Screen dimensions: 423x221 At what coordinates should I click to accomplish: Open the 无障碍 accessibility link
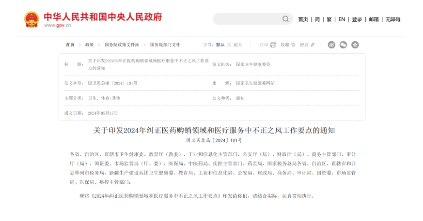coord(392,19)
